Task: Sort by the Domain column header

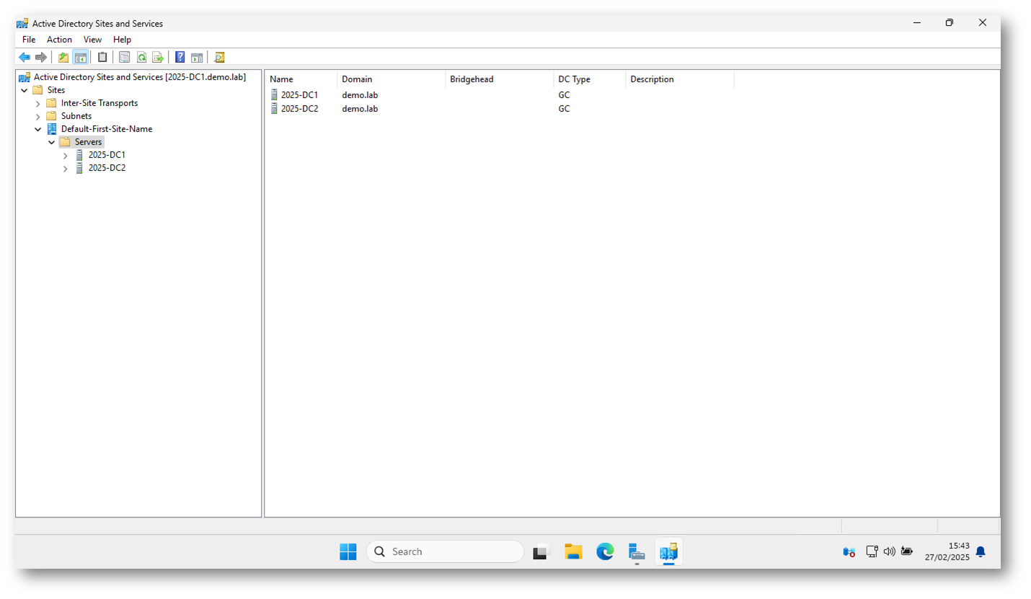Action: click(x=391, y=79)
